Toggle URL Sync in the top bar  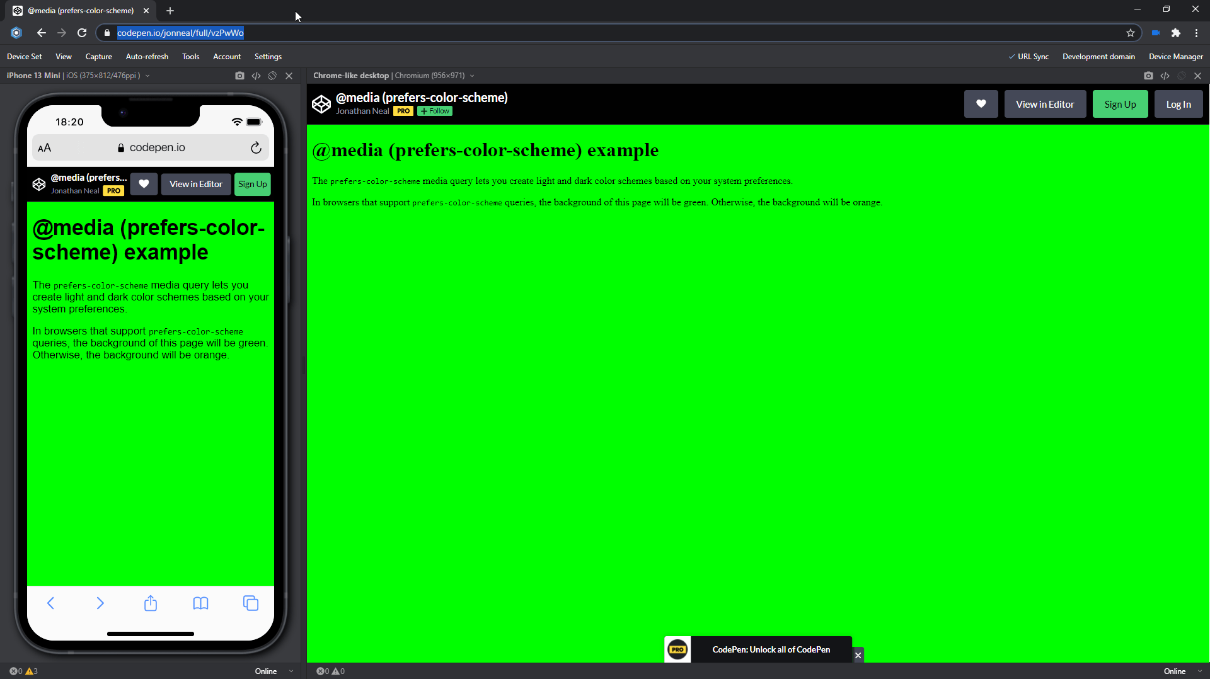pyautogui.click(x=1029, y=56)
